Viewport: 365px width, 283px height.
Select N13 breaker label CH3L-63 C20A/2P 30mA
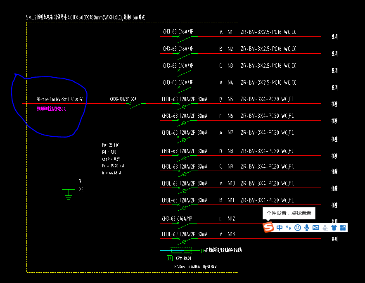coord(185,234)
